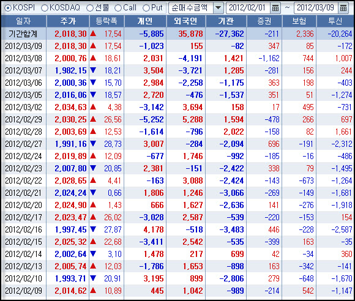Open the start date calendar picker icon
Screen dimensions: 355x301
click(x=275, y=8)
